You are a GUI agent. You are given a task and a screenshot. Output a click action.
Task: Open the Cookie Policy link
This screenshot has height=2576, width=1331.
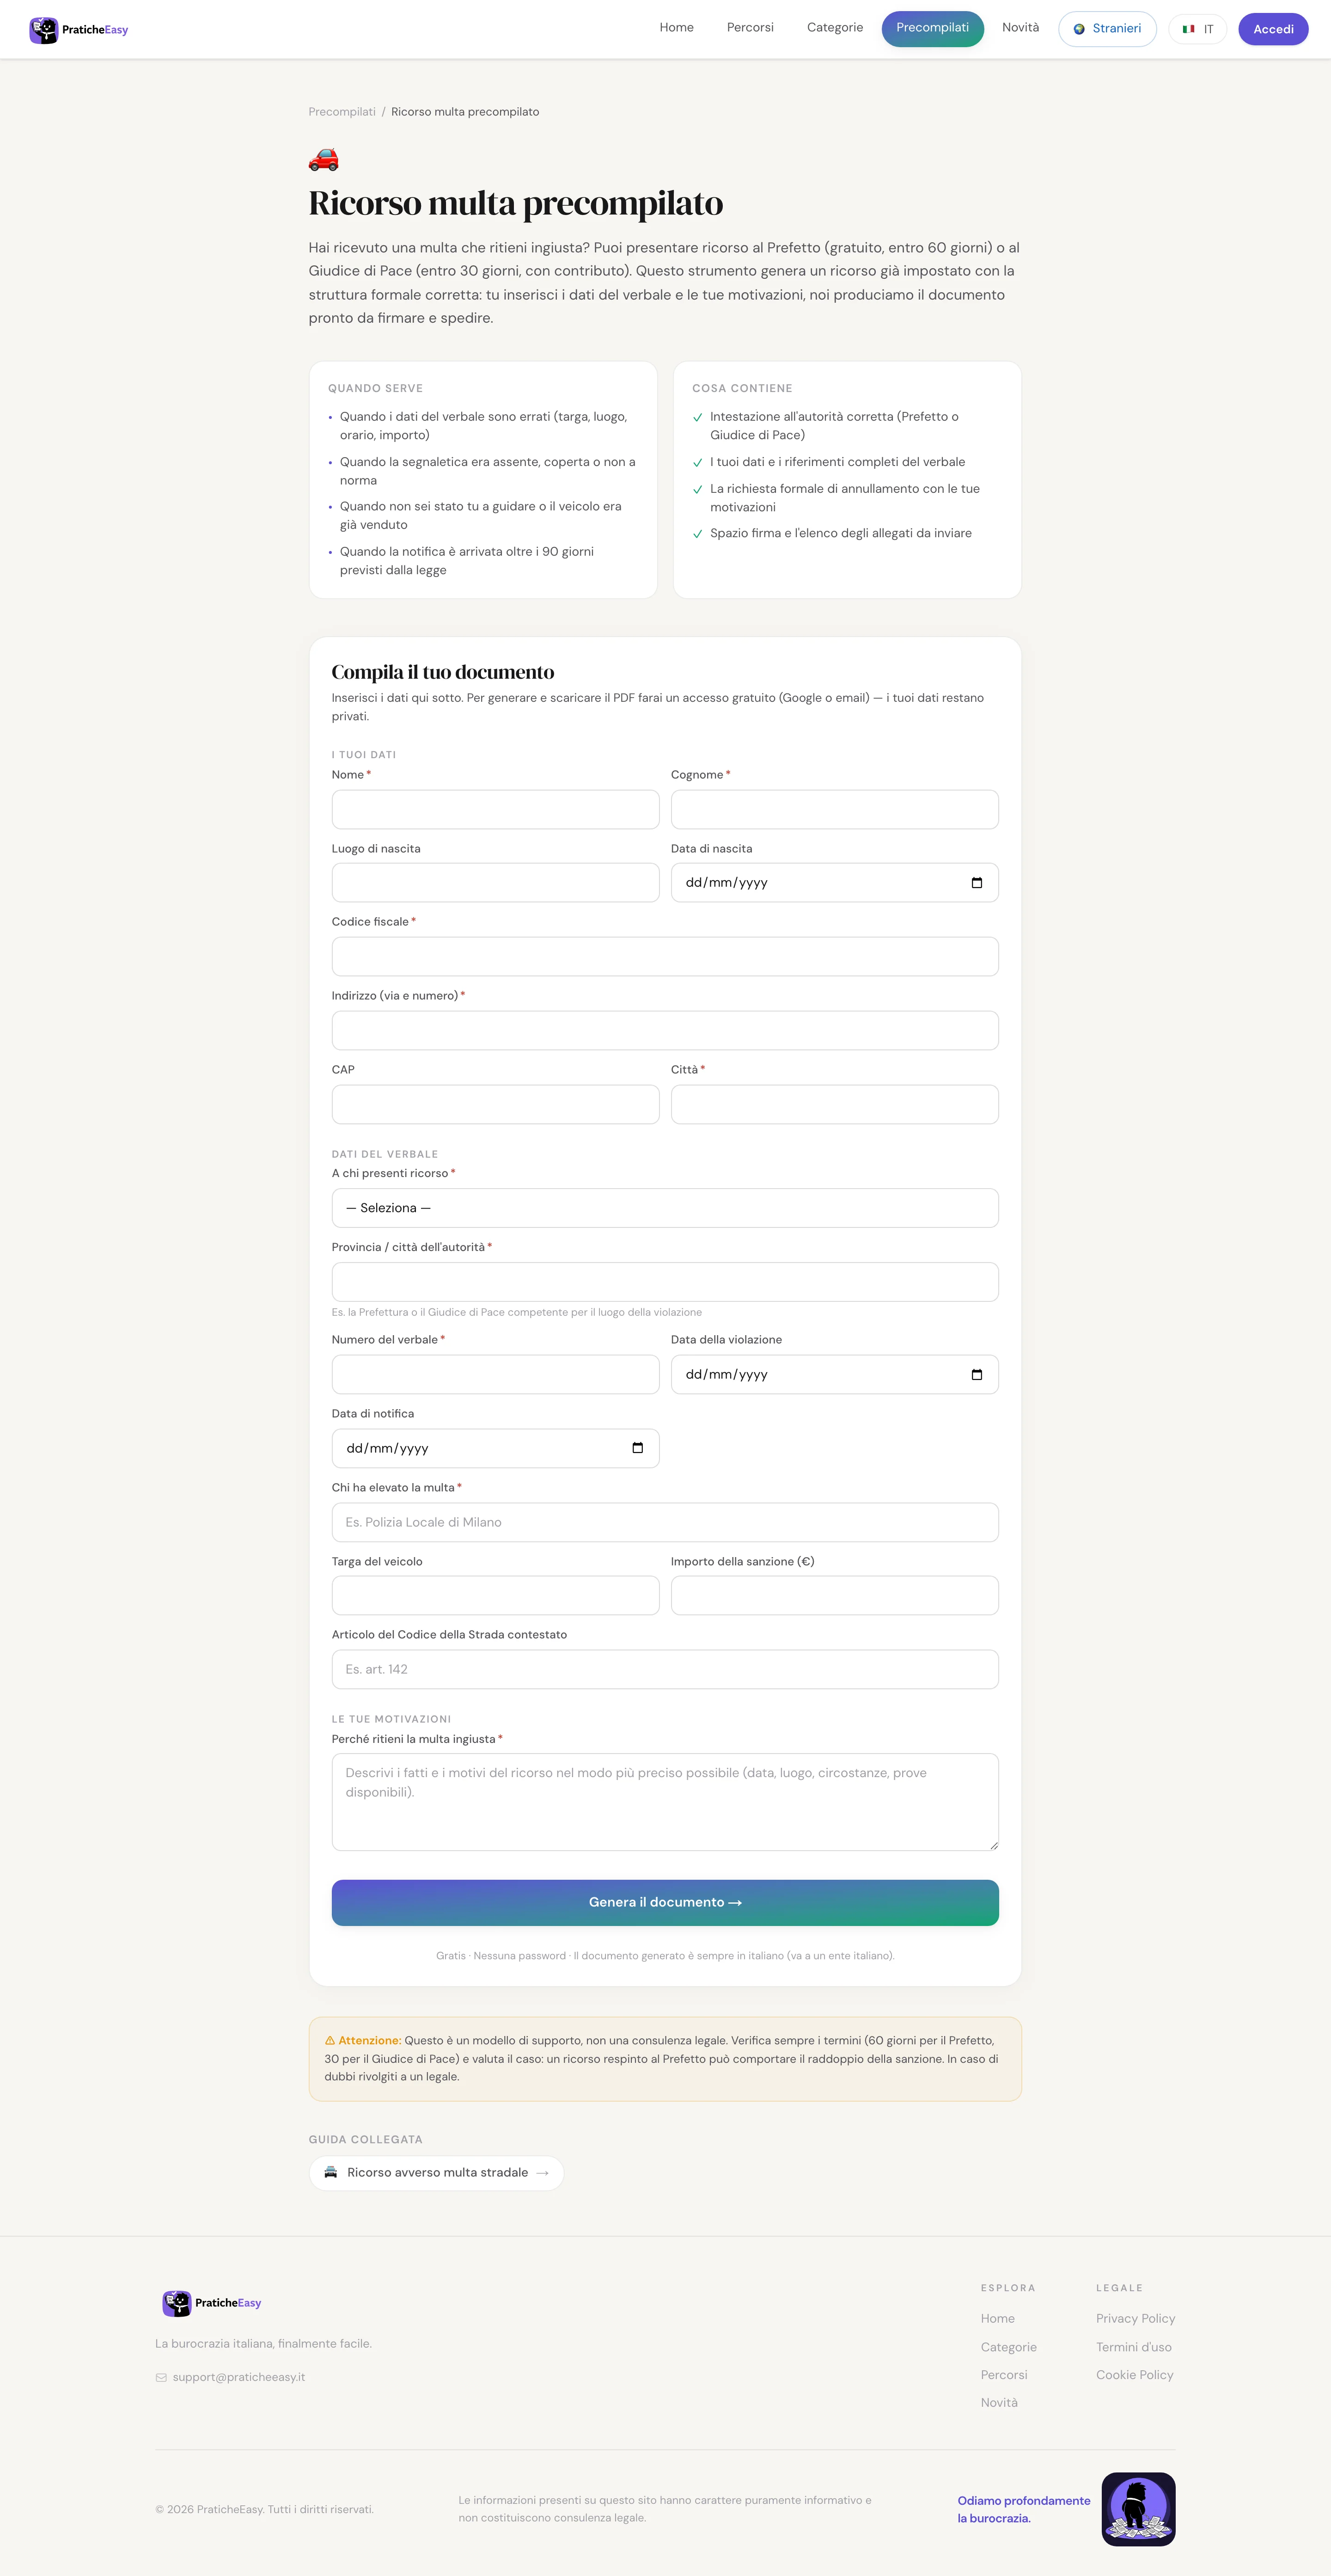pos(1134,2375)
